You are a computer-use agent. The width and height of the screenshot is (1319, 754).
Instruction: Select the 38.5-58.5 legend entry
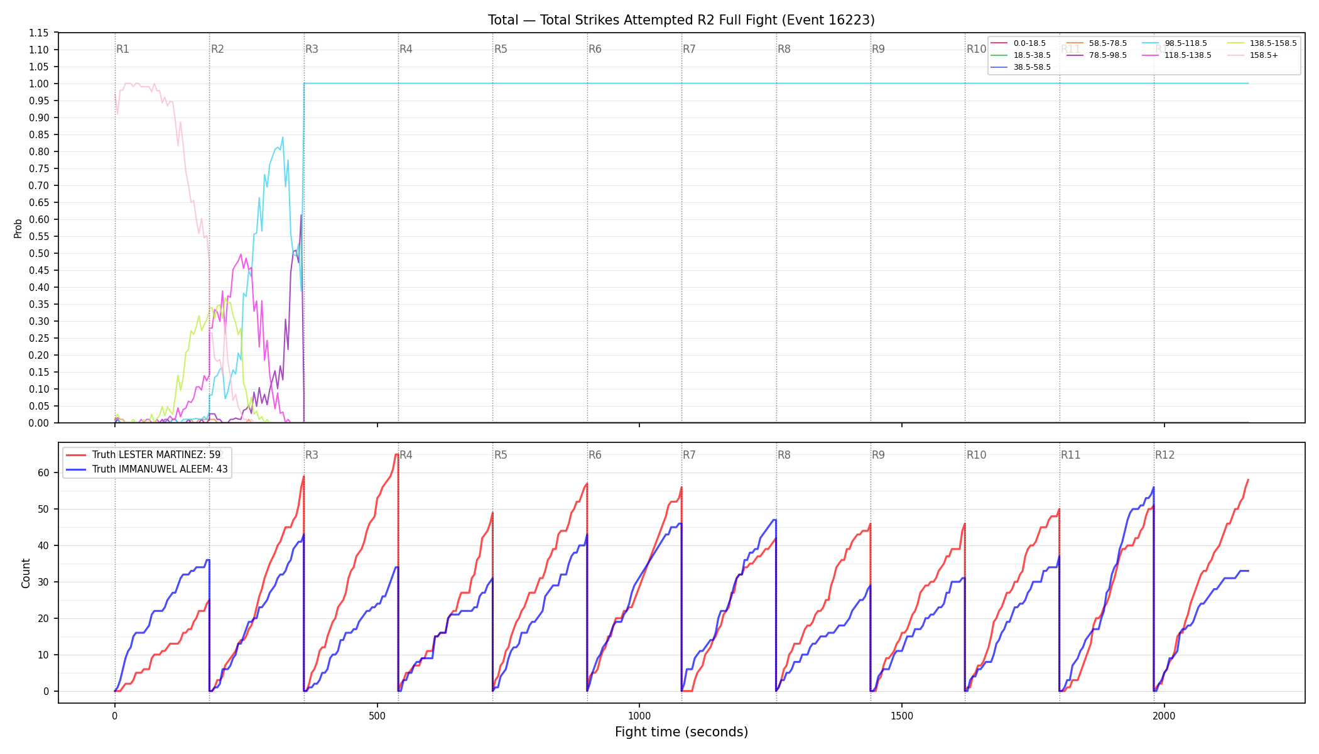[x=1021, y=67]
